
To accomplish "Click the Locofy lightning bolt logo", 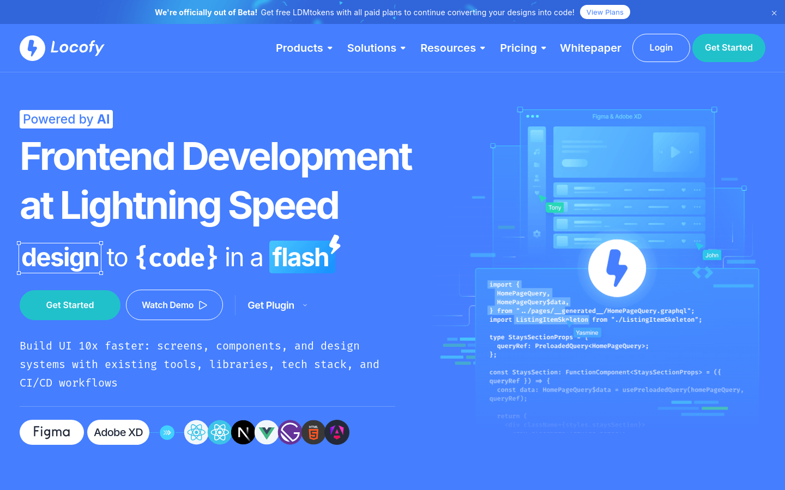I will click(x=32, y=48).
